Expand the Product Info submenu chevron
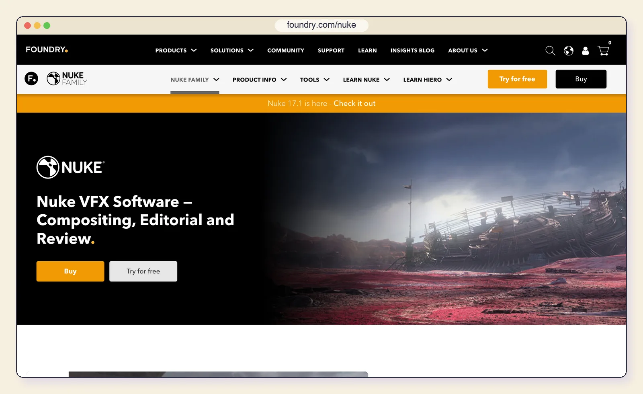Screen dimensions: 643x394 point(284,80)
